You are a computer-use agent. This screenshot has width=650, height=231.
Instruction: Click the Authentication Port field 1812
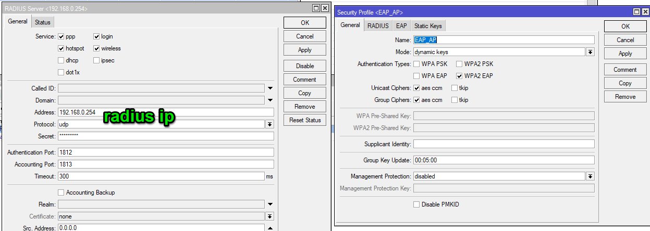pyautogui.click(x=166, y=152)
